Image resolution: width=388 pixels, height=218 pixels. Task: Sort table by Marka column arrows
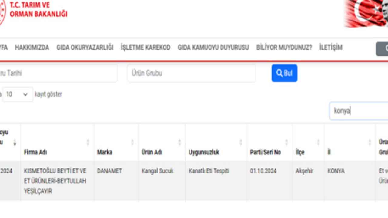(x=132, y=142)
